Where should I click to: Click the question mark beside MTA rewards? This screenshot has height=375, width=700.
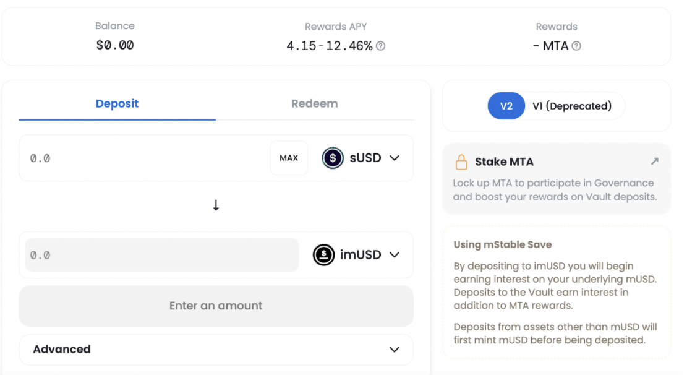576,45
